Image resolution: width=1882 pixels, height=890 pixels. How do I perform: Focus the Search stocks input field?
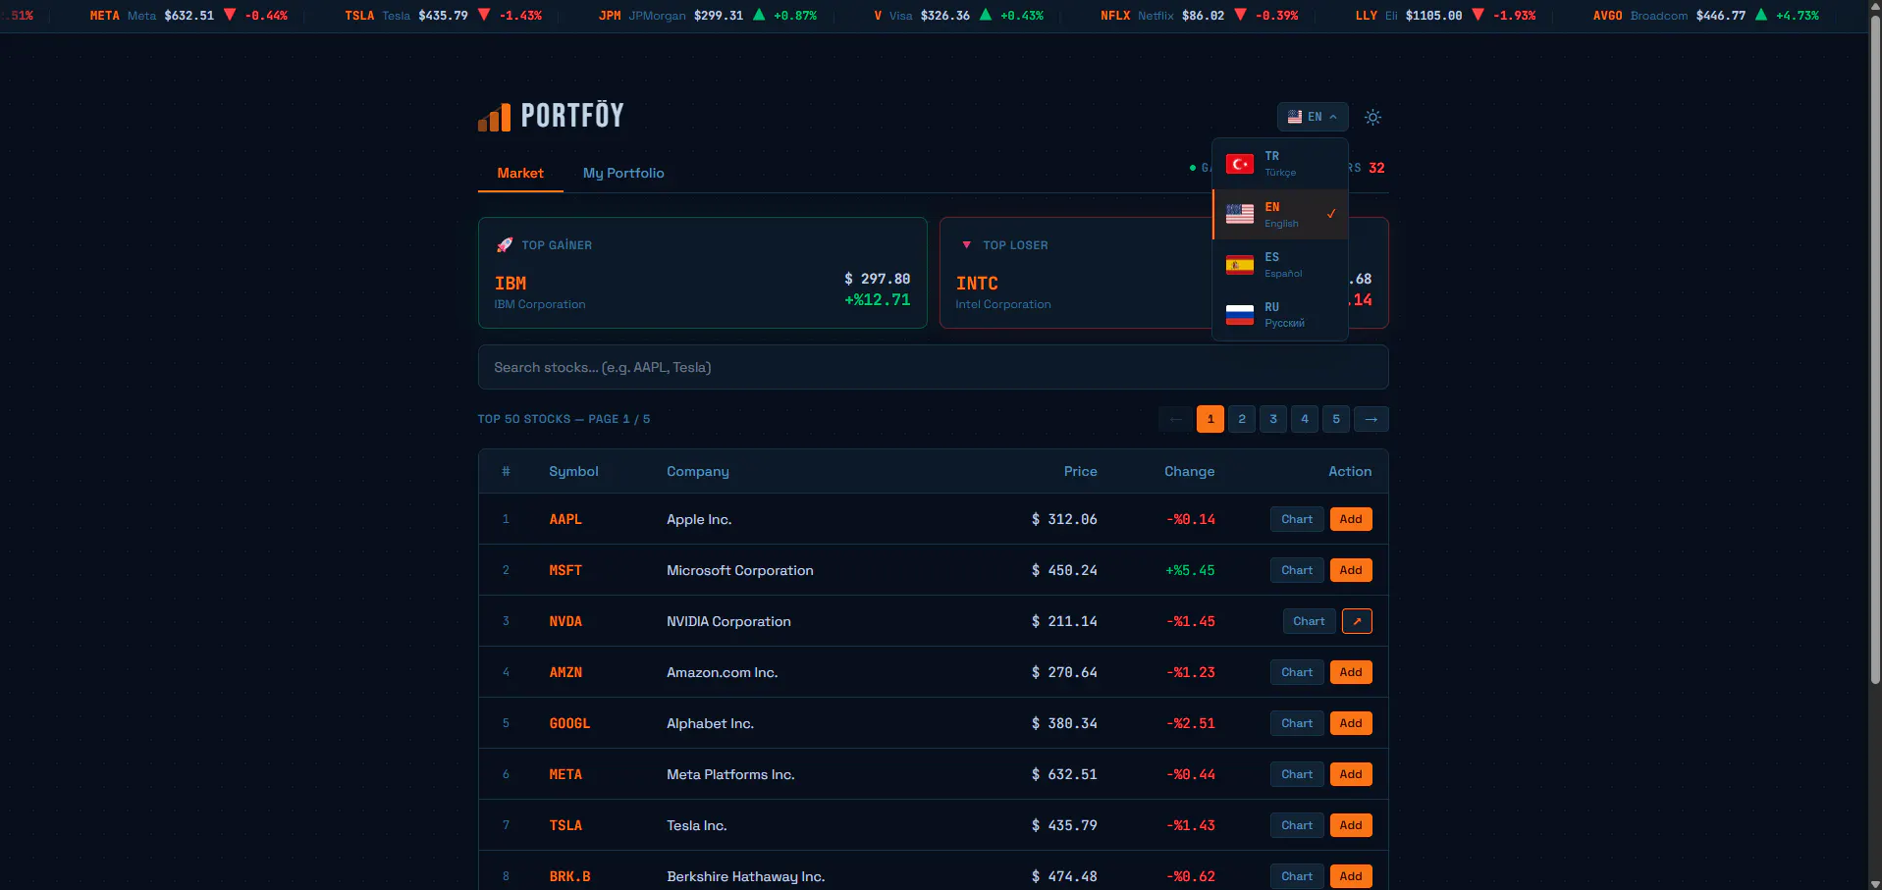933,367
